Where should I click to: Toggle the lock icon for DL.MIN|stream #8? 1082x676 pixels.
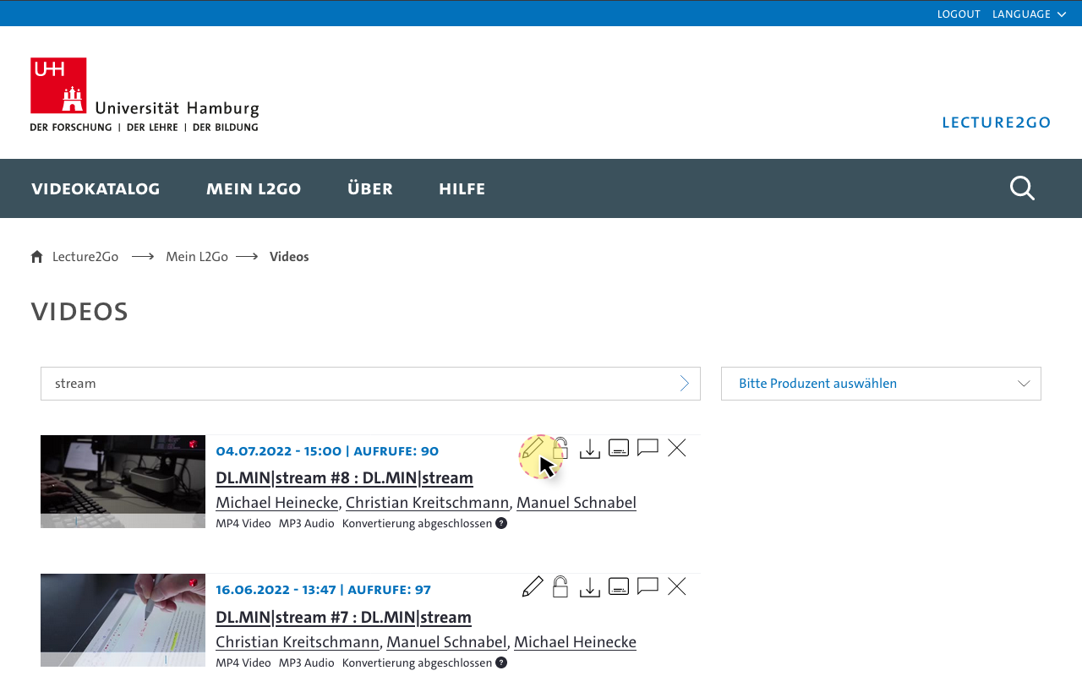tap(560, 448)
